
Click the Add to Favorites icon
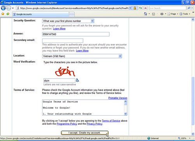tap(8, 14)
